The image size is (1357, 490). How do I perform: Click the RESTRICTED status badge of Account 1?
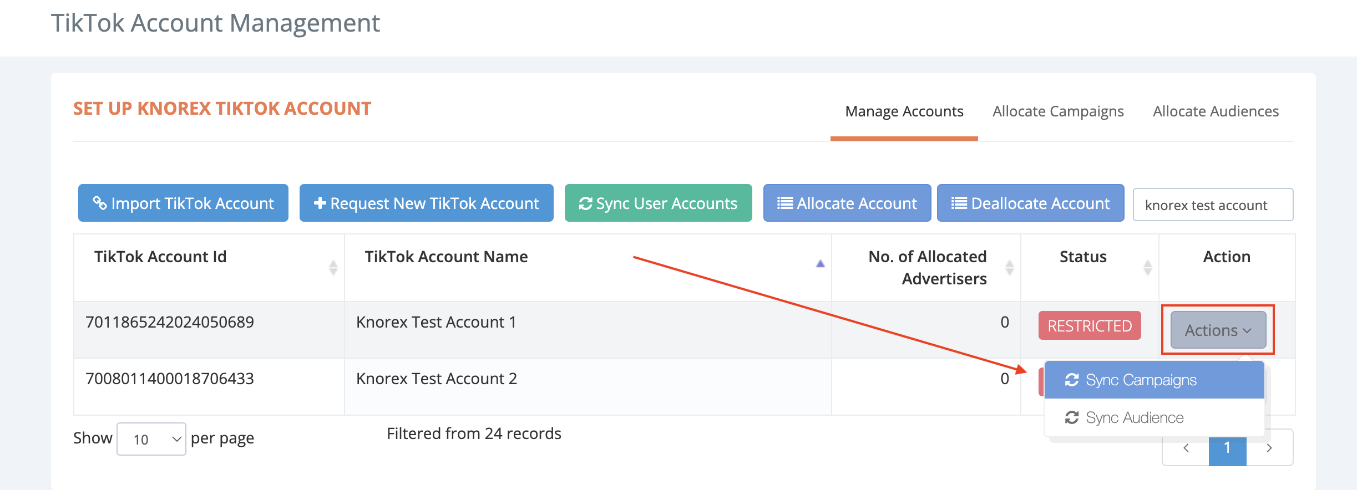1090,325
